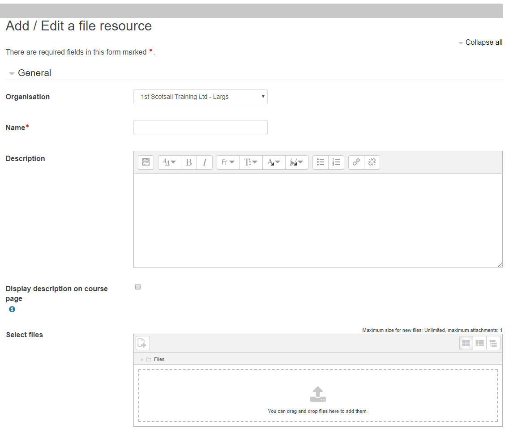Click the Collapse all link
The height and width of the screenshot is (433, 509).
[x=483, y=42]
